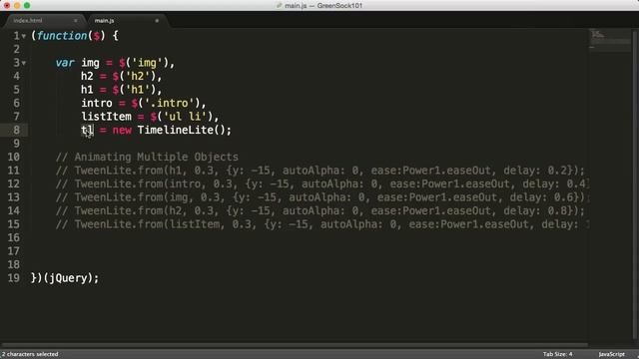The height and width of the screenshot is (359, 639).
Task: Click the horizontal scrollbar at the bottom
Action: (295, 345)
